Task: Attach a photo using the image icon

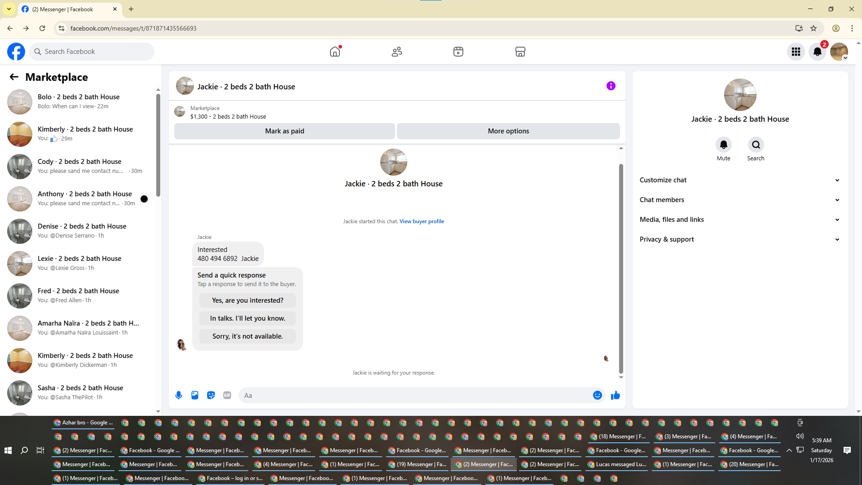Action: pos(195,395)
